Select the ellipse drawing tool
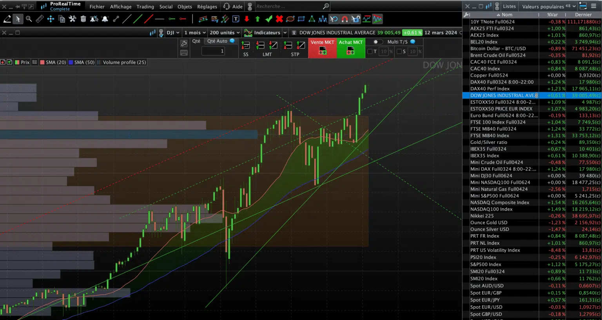 [x=290, y=19]
